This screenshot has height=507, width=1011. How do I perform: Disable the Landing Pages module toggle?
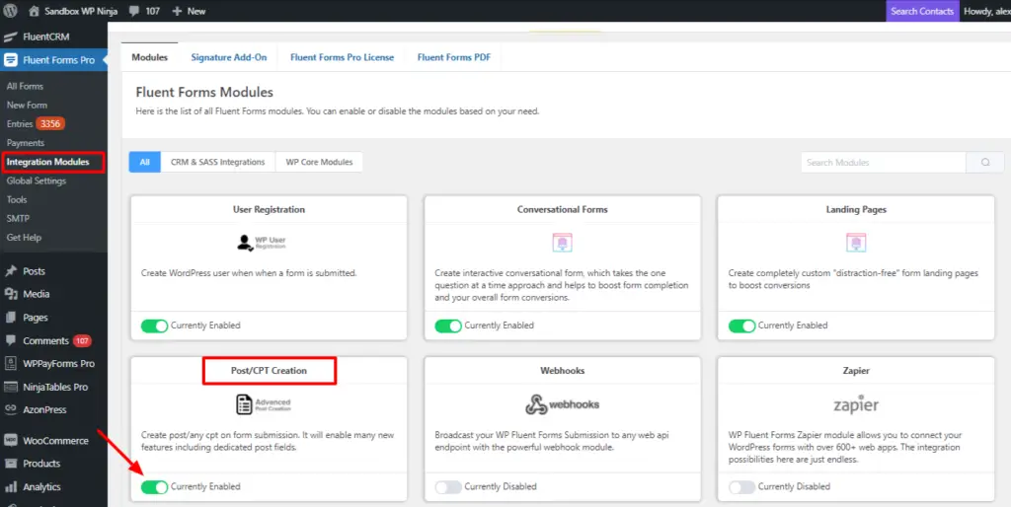click(741, 326)
